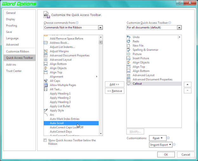Click the Move Up arrow button
198x161 pixels.
(188, 85)
